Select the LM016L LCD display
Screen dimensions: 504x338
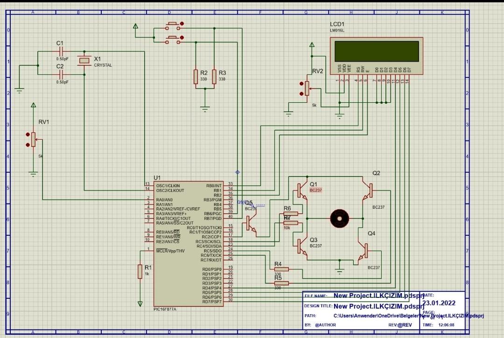(x=376, y=55)
